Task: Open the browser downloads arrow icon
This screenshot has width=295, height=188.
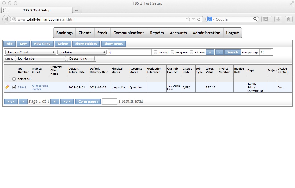Action: tap(278, 19)
